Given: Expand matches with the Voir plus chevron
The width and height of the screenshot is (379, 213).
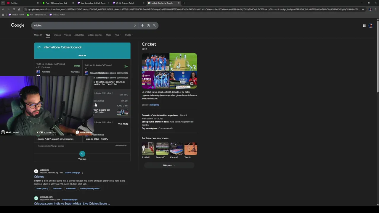Looking at the screenshot, I should coord(82,154).
